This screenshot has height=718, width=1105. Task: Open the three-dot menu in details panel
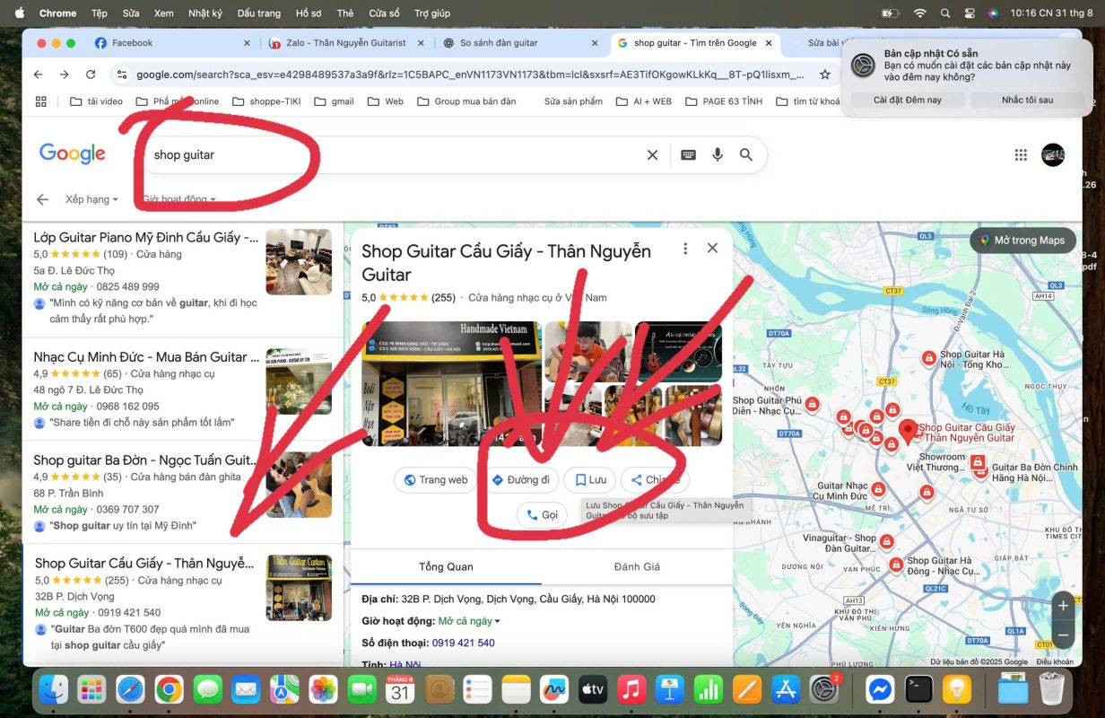[x=685, y=248]
